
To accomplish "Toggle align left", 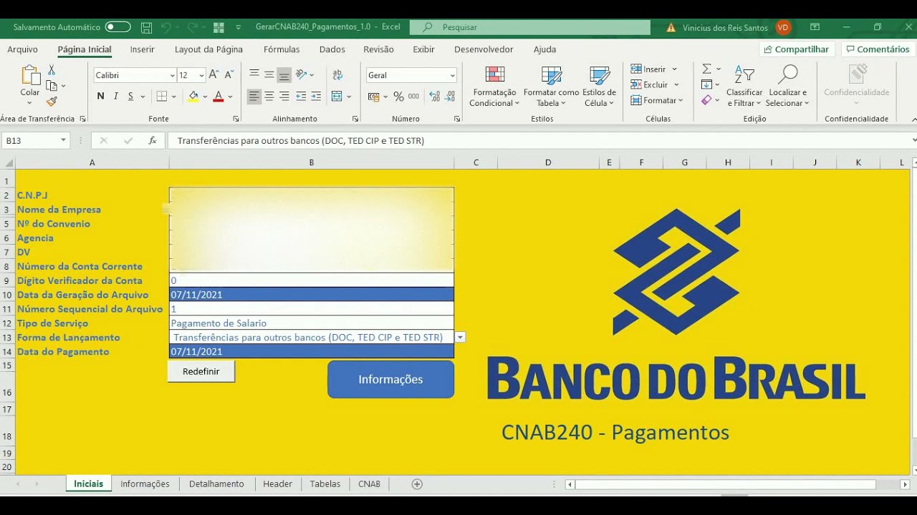I will click(x=254, y=96).
